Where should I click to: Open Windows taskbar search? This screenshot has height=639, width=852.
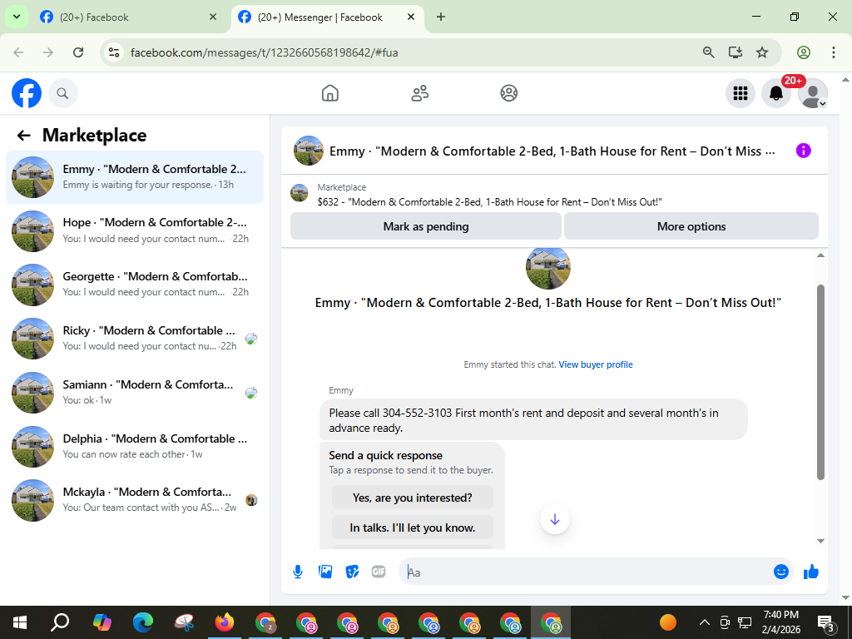(x=60, y=622)
